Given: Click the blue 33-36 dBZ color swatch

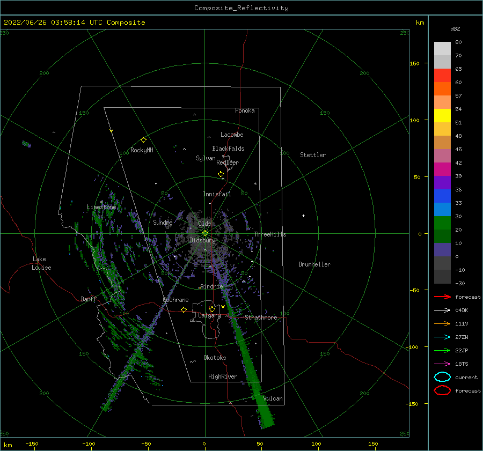Looking at the screenshot, I should 442,196.
